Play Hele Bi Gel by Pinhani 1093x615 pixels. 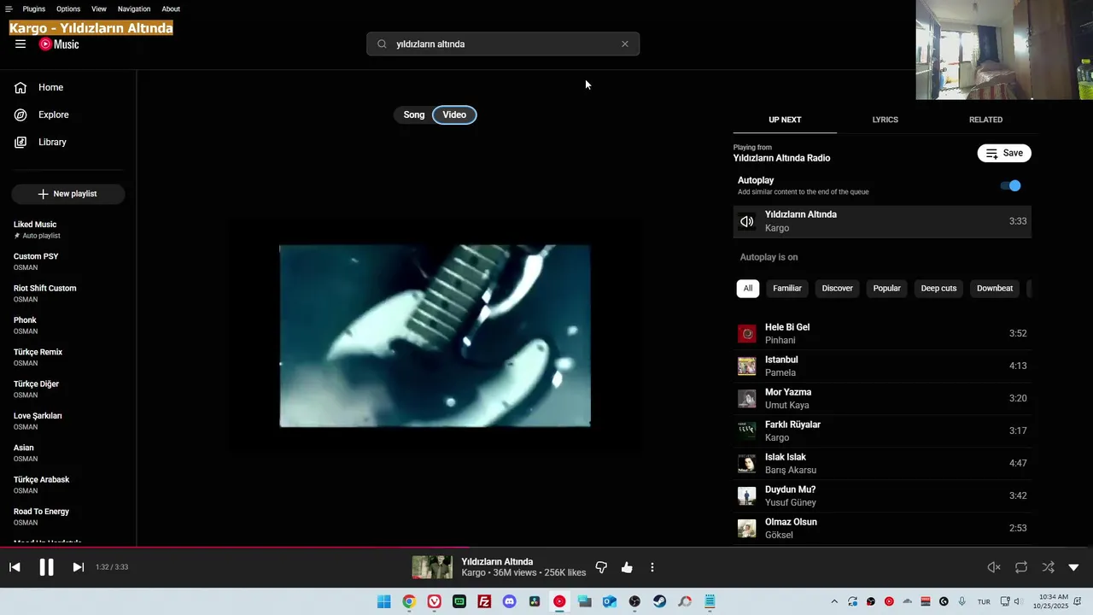tap(882, 333)
